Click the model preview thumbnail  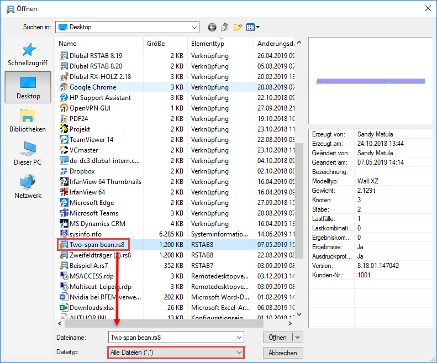[x=371, y=81]
